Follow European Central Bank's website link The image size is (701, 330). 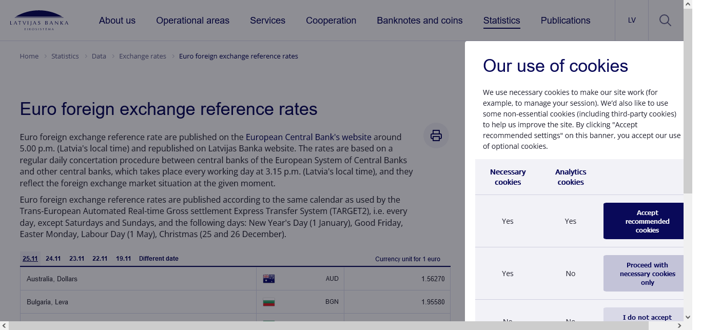(308, 137)
